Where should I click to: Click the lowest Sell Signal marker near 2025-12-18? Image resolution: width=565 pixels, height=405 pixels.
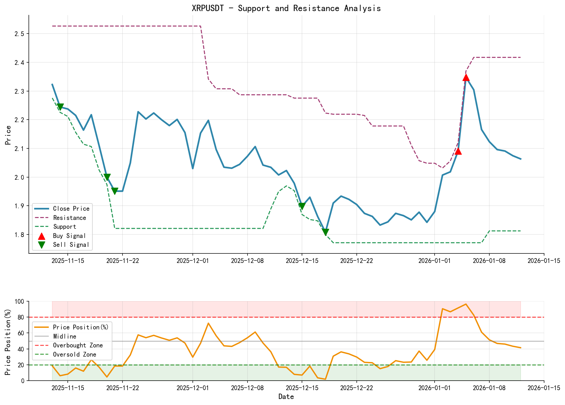click(326, 232)
